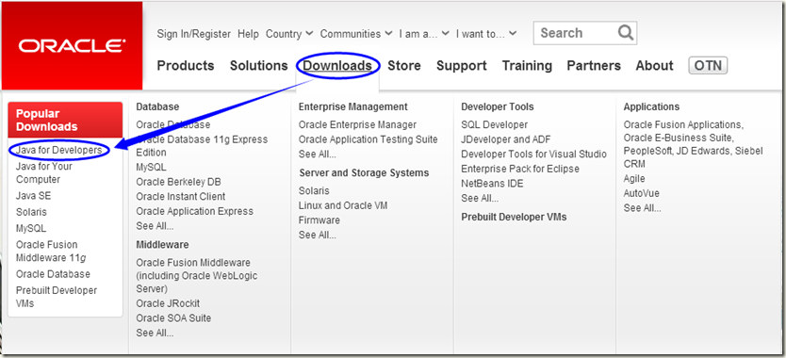Screen dimensions: 786x358
Task: Click the Middleware heading
Action: [162, 245]
